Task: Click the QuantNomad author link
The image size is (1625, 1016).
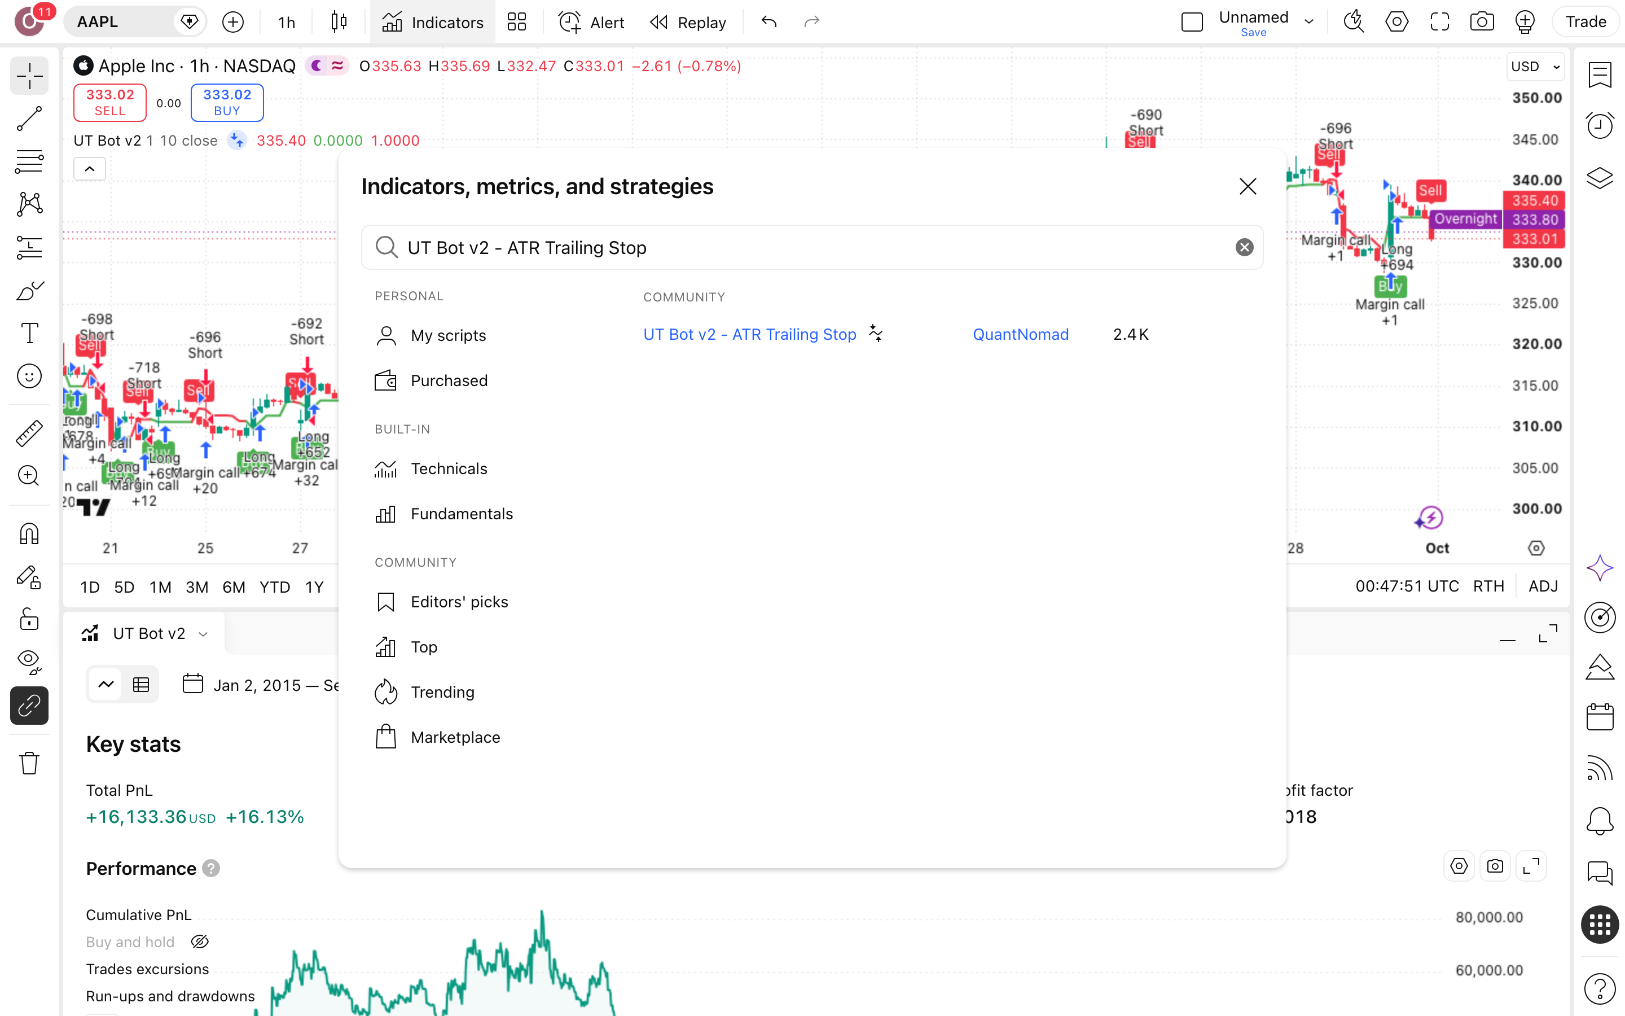Action: tap(1020, 334)
